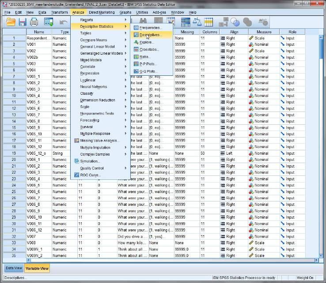The height and width of the screenshot is (283, 326).
Task: Click the Role column header
Action: point(292,32)
